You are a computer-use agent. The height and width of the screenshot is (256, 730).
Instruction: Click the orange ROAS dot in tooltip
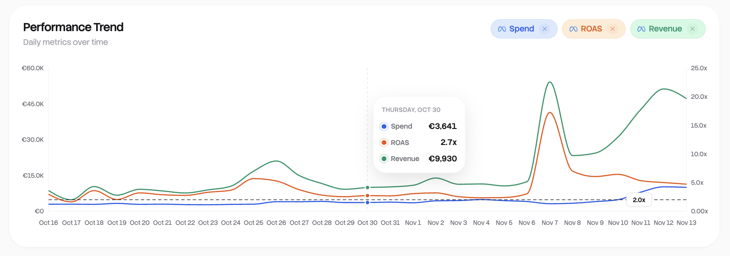point(384,142)
